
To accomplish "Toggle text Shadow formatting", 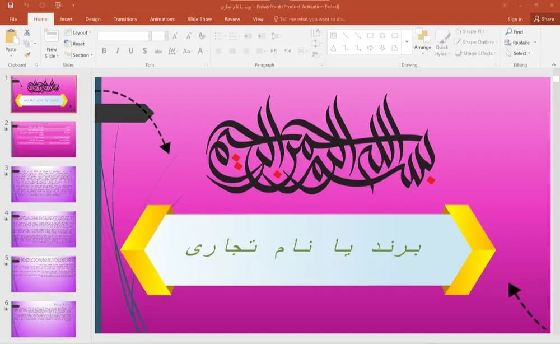I will 144,51.
